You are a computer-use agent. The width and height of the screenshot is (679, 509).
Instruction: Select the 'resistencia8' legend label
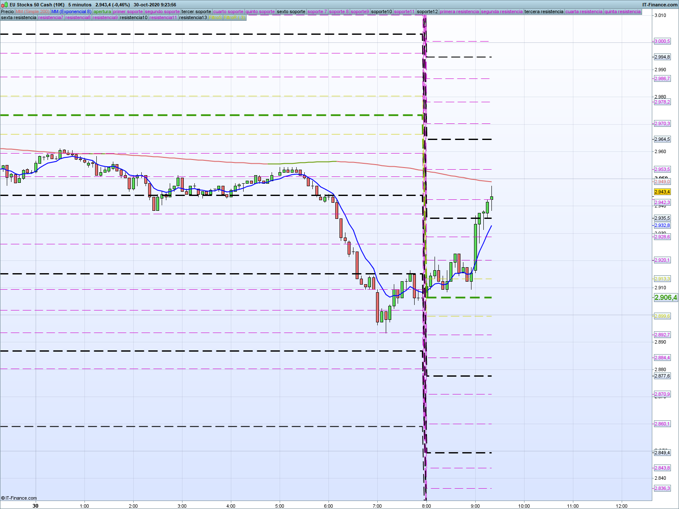coord(78,17)
